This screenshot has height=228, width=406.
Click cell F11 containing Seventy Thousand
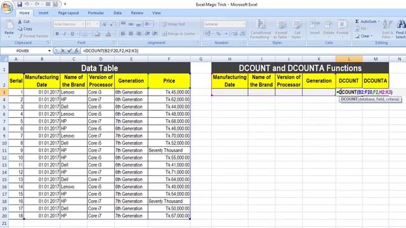point(169,150)
